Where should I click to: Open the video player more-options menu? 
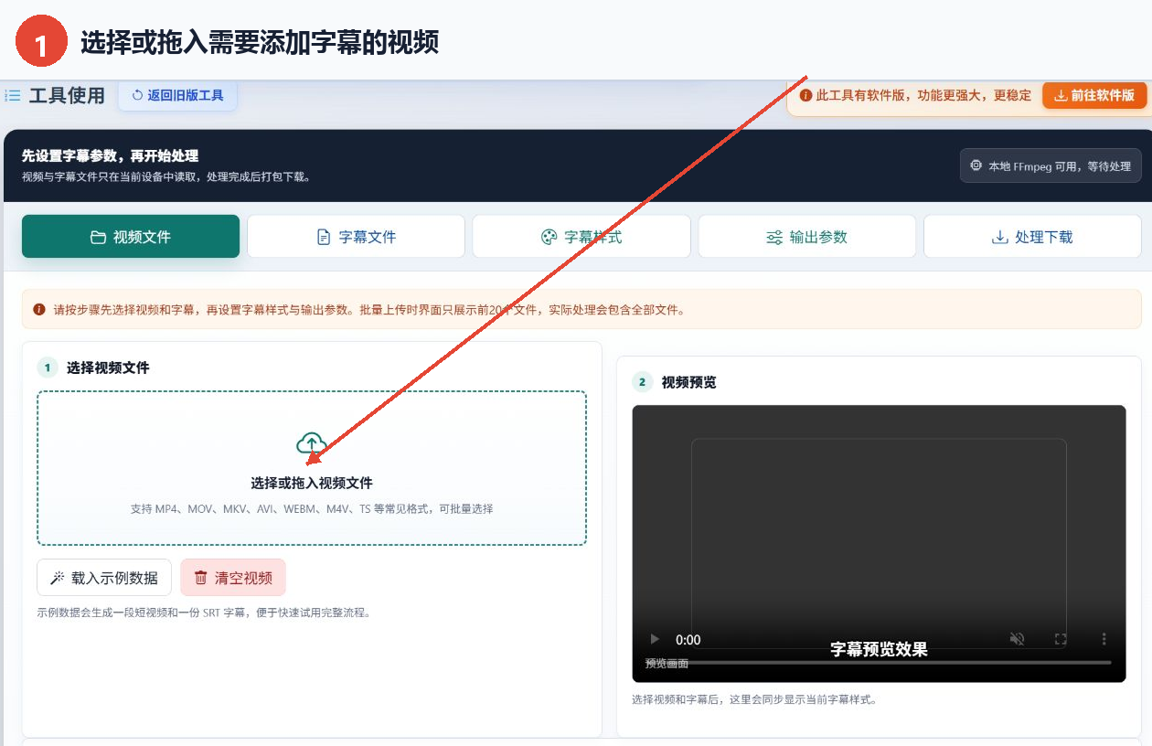1104,639
